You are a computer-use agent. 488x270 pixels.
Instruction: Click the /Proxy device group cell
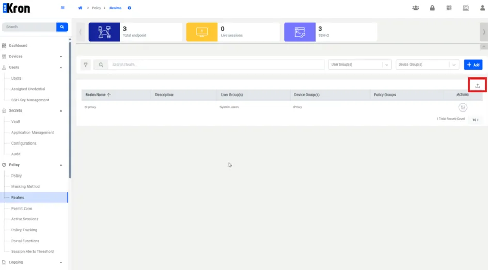(x=297, y=107)
